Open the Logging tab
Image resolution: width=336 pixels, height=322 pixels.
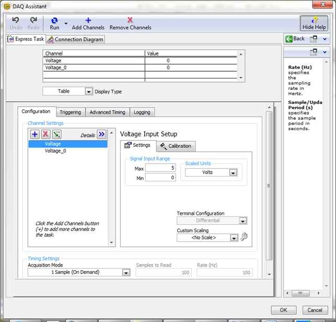(x=142, y=112)
